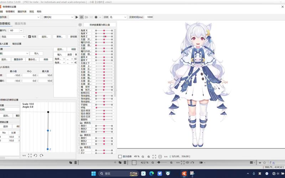Click the undo arrow under the pendulum graph
The width and height of the screenshot is (285, 178).
pyautogui.click(x=35, y=156)
